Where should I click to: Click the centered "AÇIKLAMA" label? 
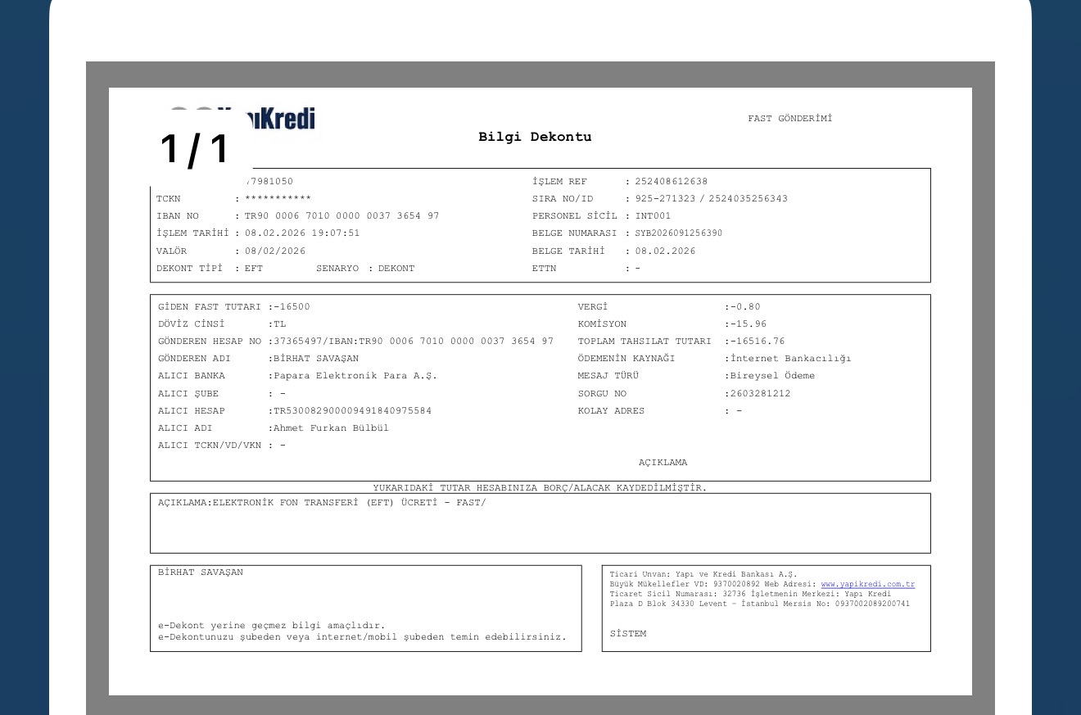click(663, 463)
